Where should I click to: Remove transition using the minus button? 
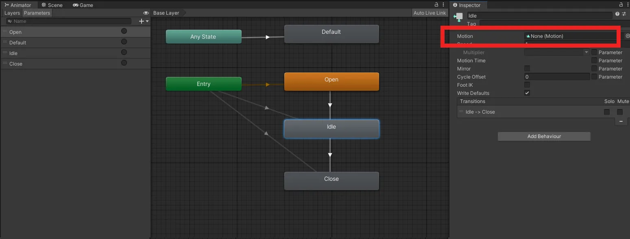[621, 121]
